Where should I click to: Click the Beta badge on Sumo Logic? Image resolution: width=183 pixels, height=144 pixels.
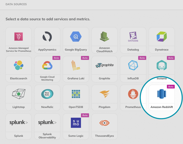click(x=85, y=115)
